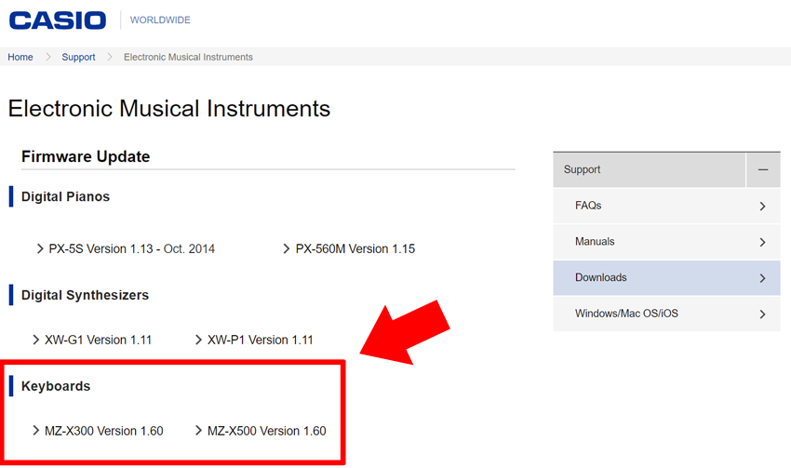
Task: Open Manuals in the Support sidebar
Action: [666, 242]
